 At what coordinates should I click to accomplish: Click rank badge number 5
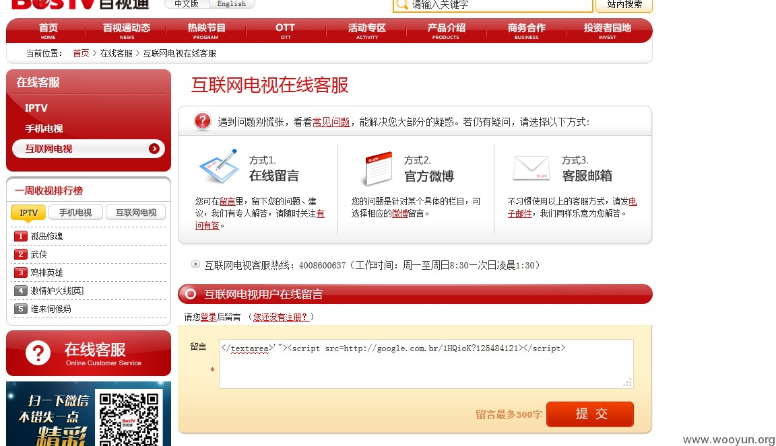tap(20, 309)
